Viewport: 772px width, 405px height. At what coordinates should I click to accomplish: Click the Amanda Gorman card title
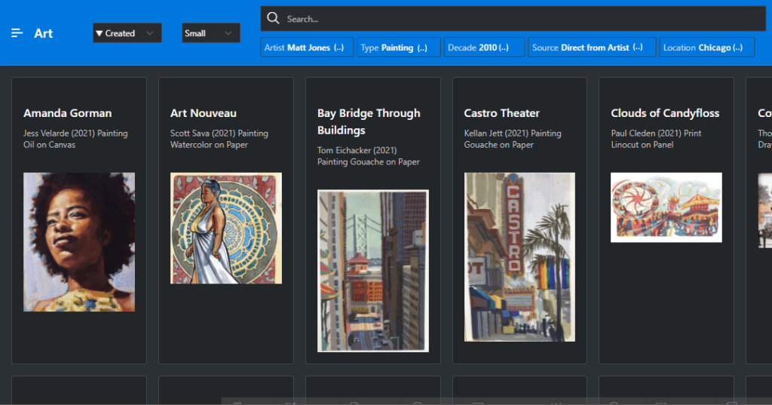click(67, 113)
